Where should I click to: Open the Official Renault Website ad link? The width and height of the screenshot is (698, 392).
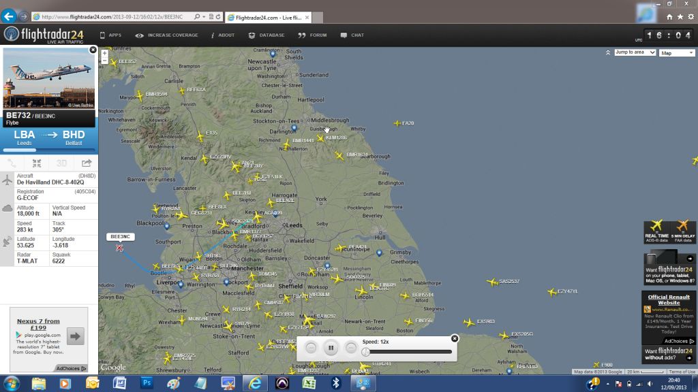(669, 299)
